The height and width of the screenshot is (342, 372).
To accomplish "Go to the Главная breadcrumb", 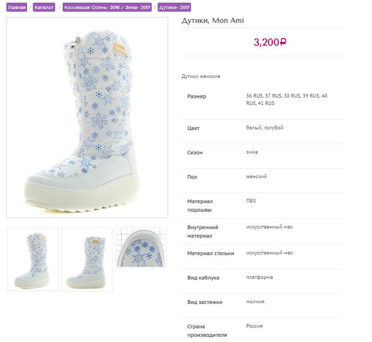I will point(16,7).
